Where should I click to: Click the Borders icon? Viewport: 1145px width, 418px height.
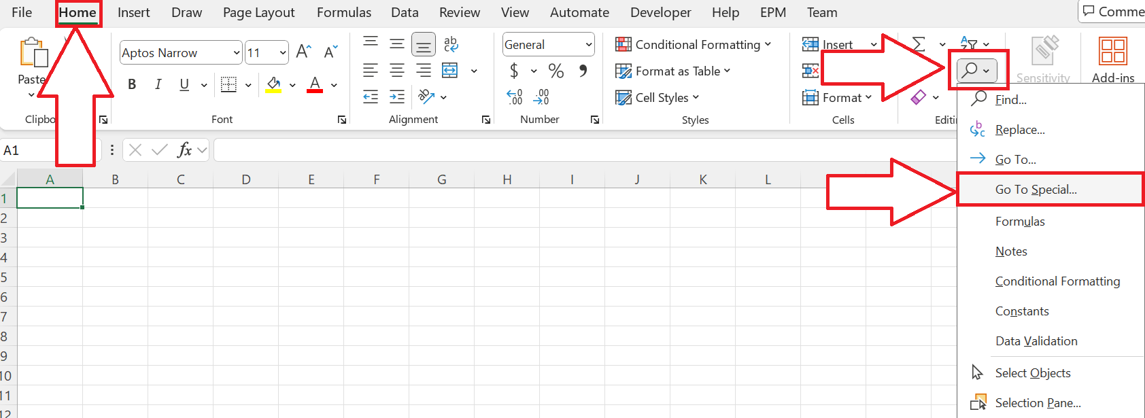click(229, 84)
